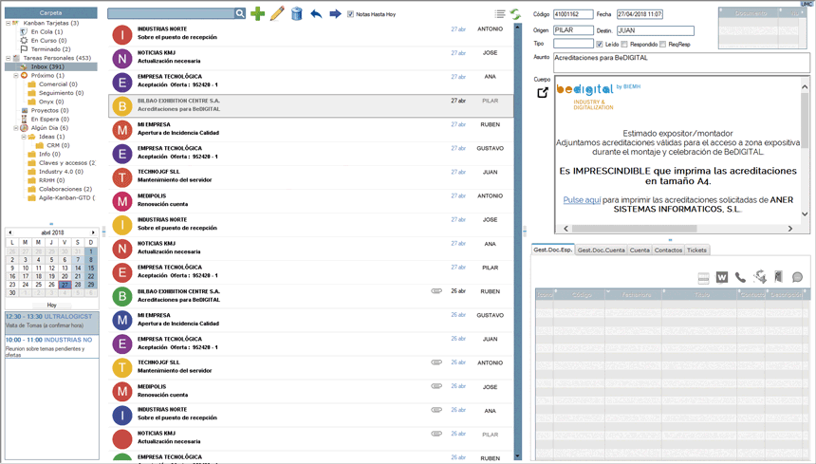816x464 pixels.
Task: Collapse the 'Tareas Personales' tree node
Action: [x=9, y=58]
